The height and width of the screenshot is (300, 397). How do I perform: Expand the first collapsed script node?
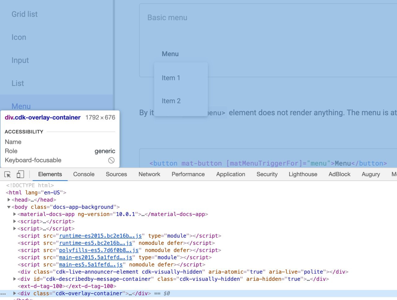click(x=15, y=221)
